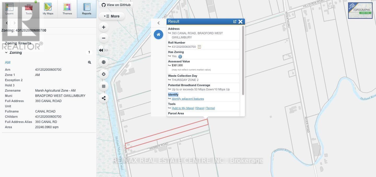Open the Tools tab
The height and width of the screenshot is (177, 376).
(x=29, y=9)
